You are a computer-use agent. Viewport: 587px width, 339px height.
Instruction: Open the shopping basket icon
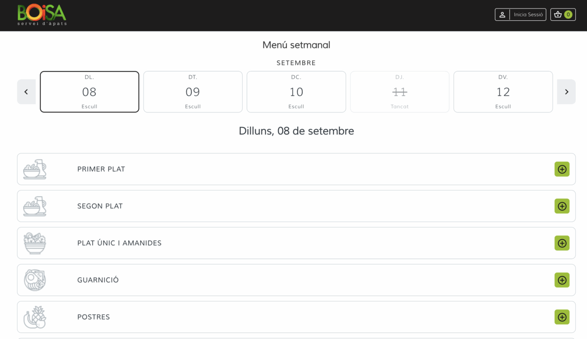pos(558,15)
